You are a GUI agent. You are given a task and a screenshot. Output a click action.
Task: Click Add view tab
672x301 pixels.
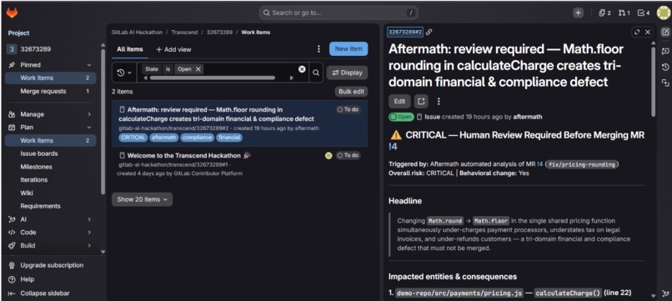[173, 49]
